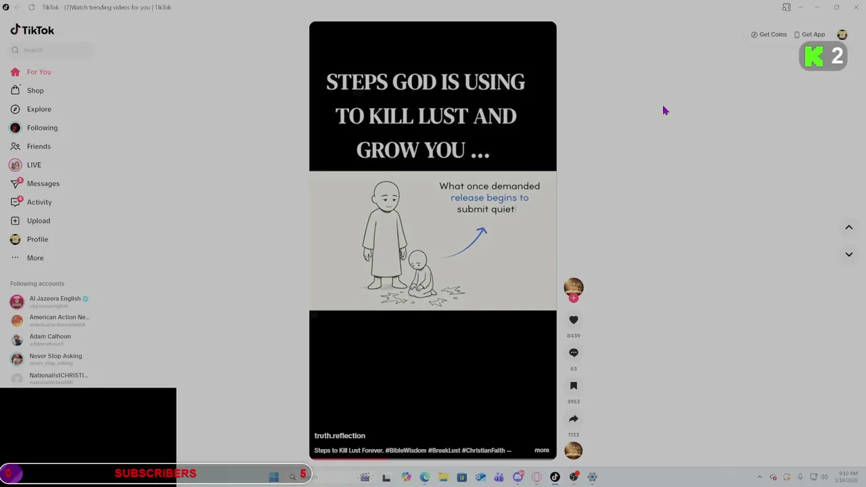Viewport: 866px width, 487px height.
Task: Open the For You feed
Action: point(31,72)
